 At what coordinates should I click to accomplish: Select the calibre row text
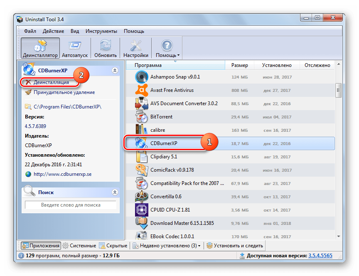click(158, 130)
